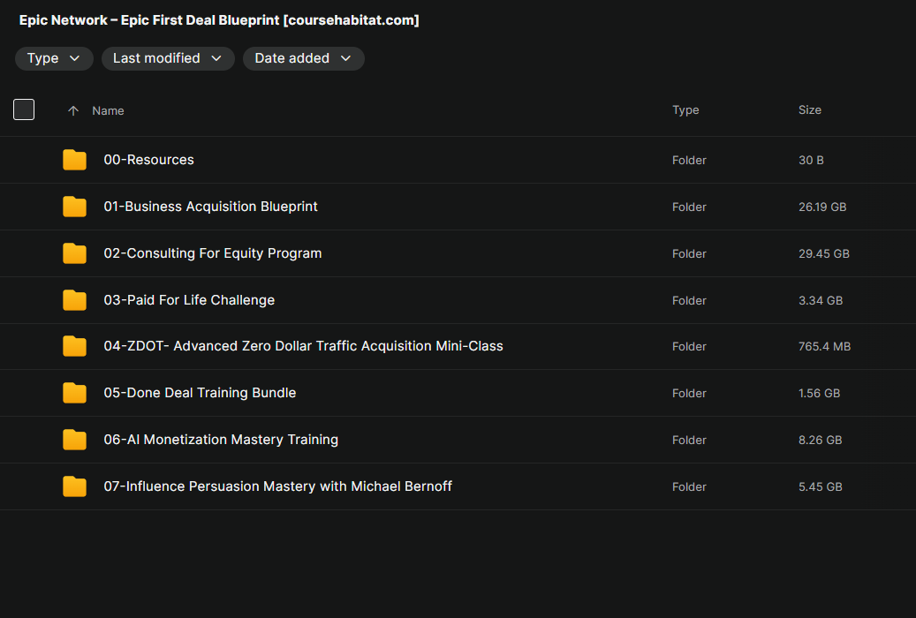Click the 00-Resources folder icon
916x618 pixels.
click(x=74, y=160)
